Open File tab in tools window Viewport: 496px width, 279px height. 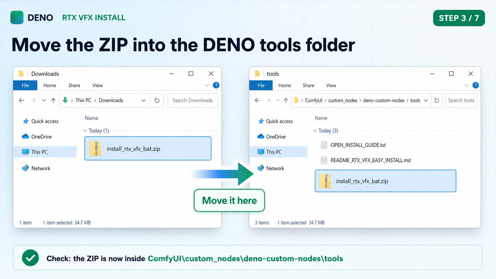[261, 85]
